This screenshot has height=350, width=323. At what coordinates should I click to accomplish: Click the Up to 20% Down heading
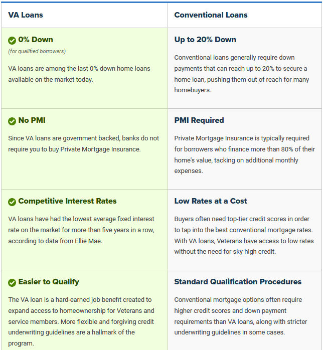[x=205, y=40]
